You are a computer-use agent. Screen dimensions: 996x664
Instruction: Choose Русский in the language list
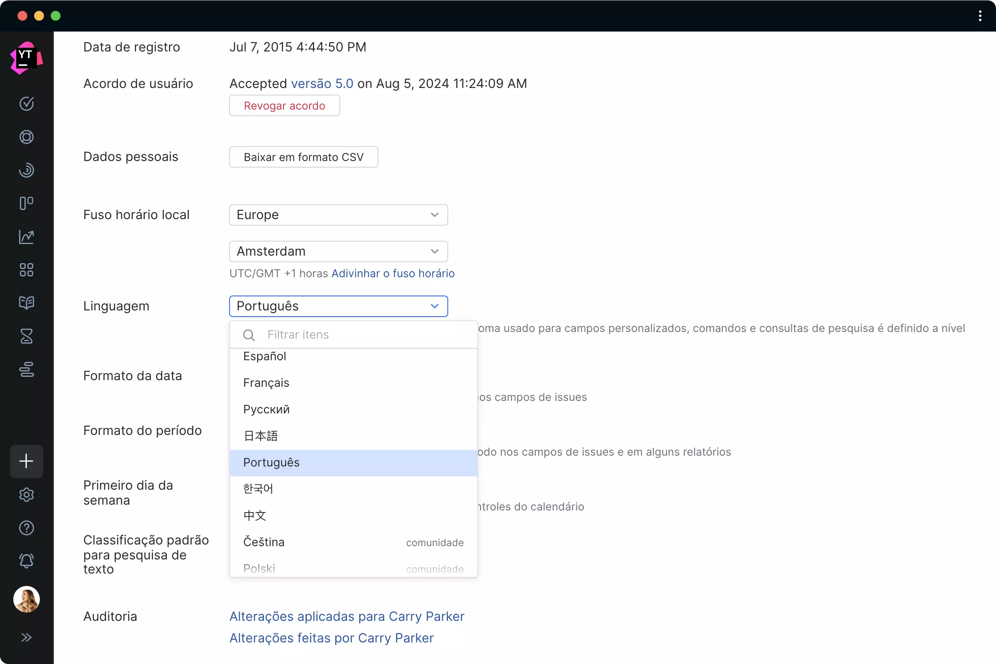(266, 410)
